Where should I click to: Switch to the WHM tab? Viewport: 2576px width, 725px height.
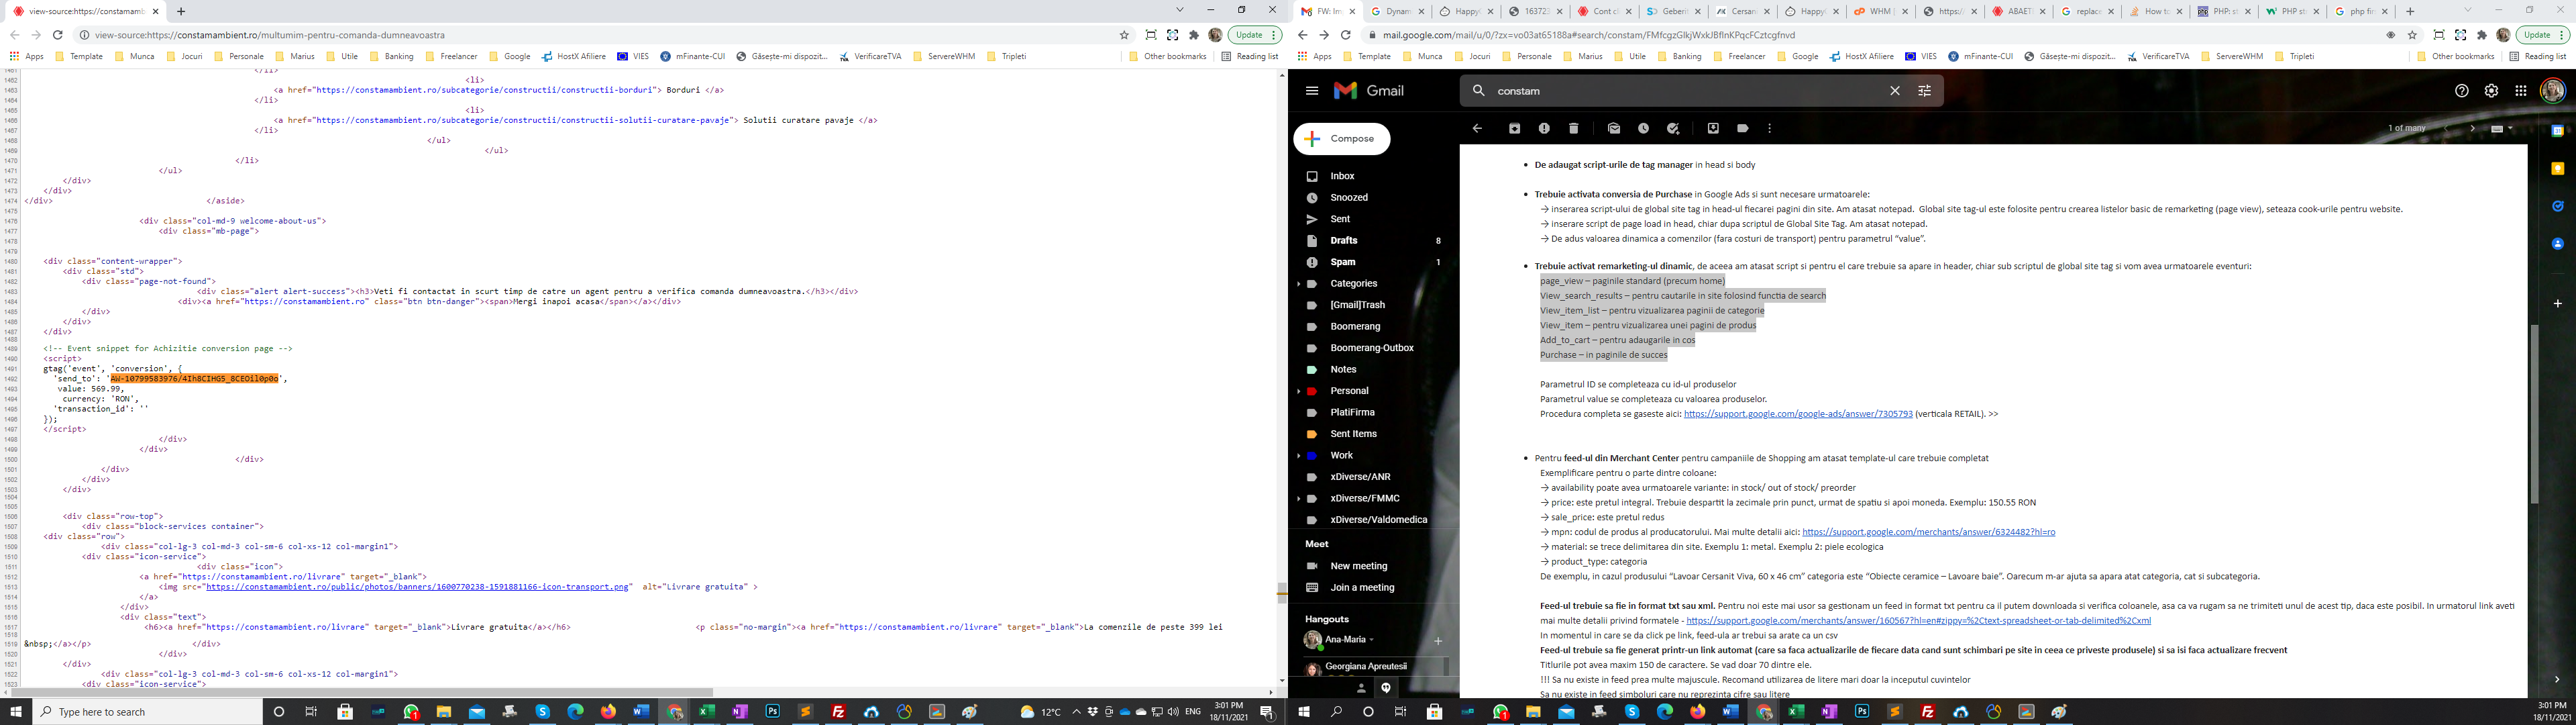(1881, 11)
